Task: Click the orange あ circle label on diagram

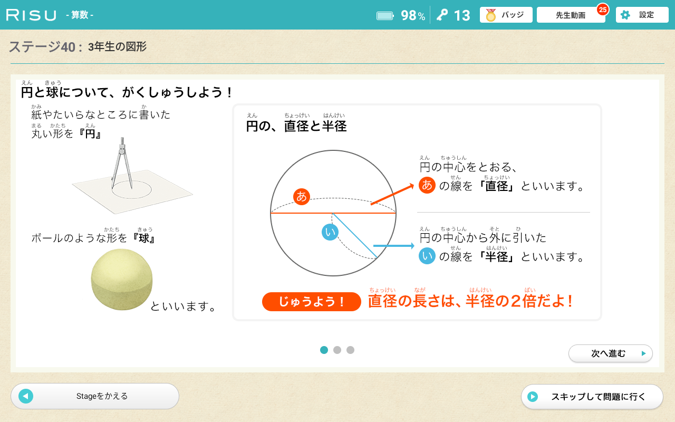Action: coord(302,196)
